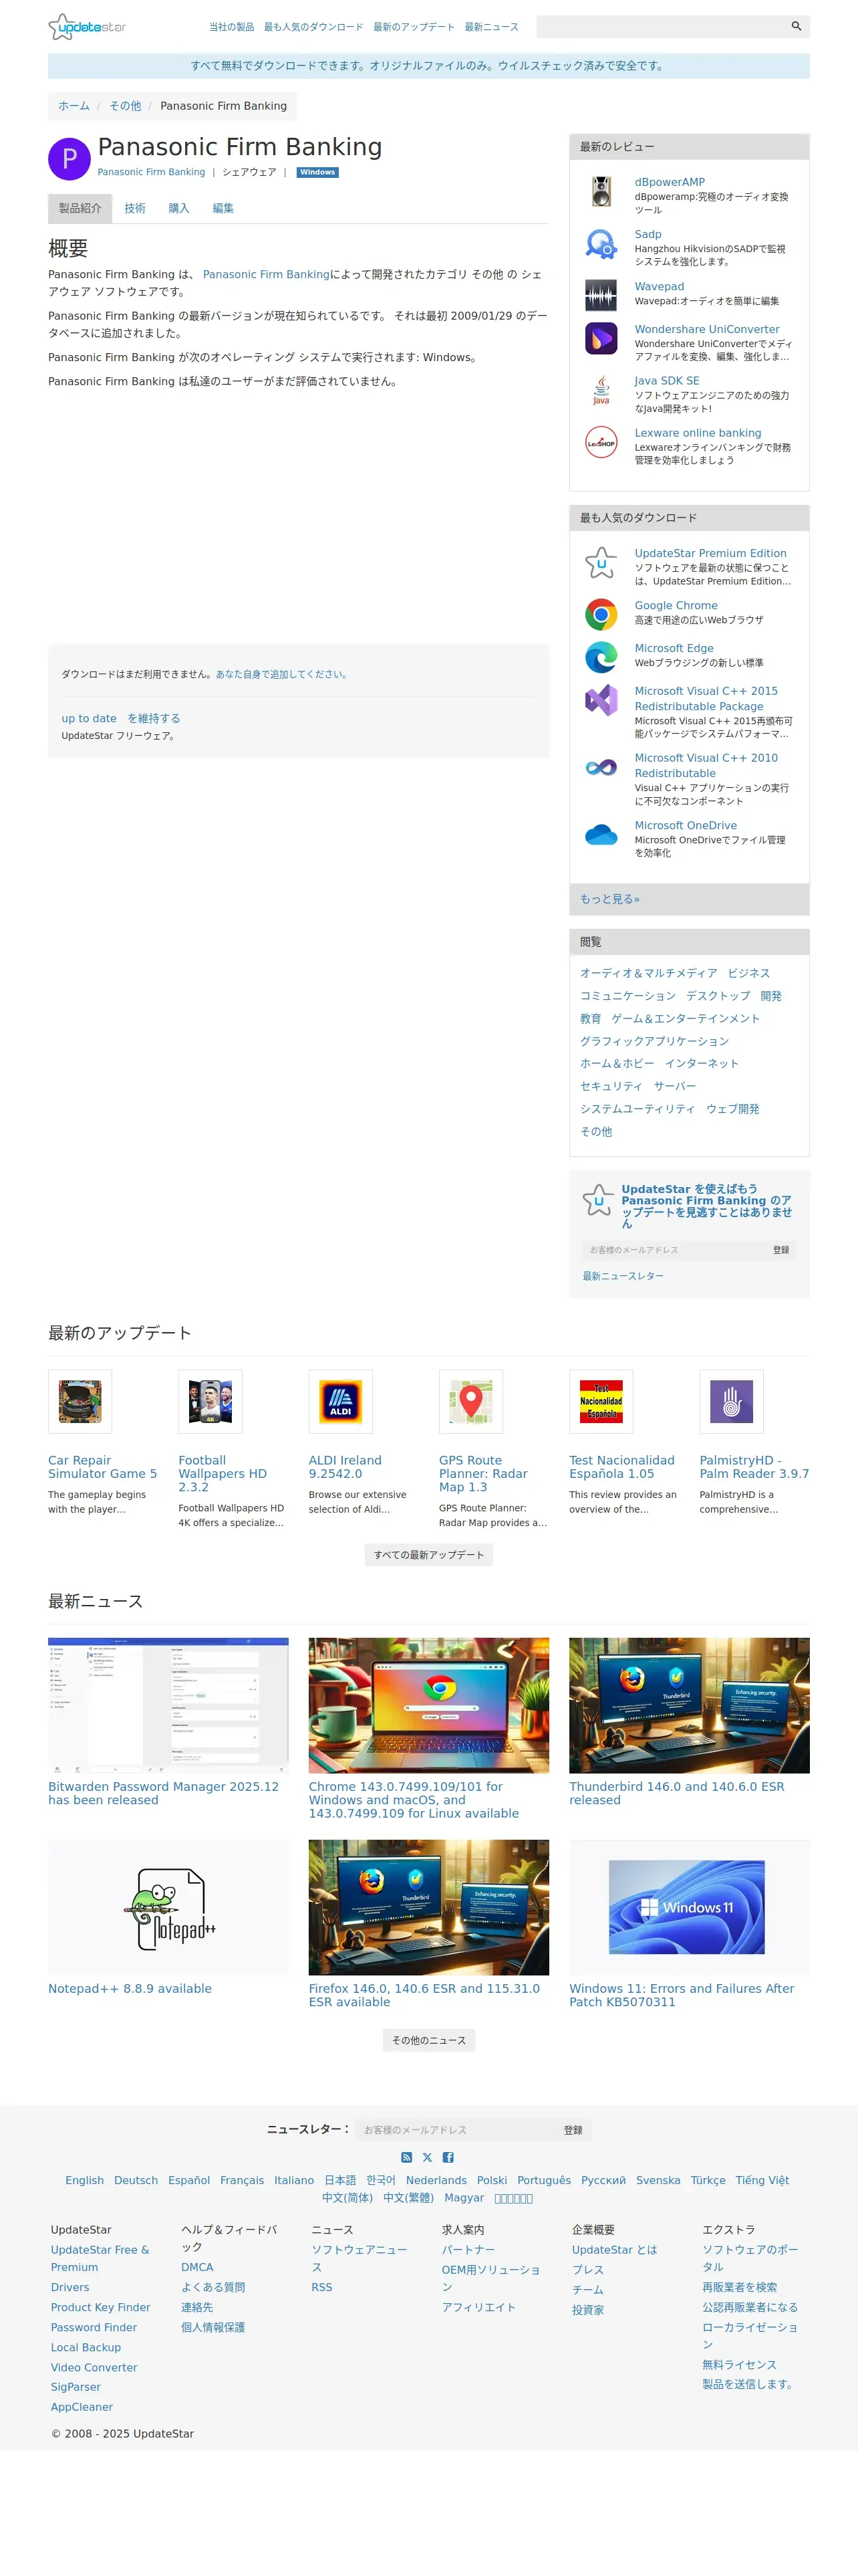Open Password Finder footer link
The height and width of the screenshot is (2576, 858).
(94, 2327)
